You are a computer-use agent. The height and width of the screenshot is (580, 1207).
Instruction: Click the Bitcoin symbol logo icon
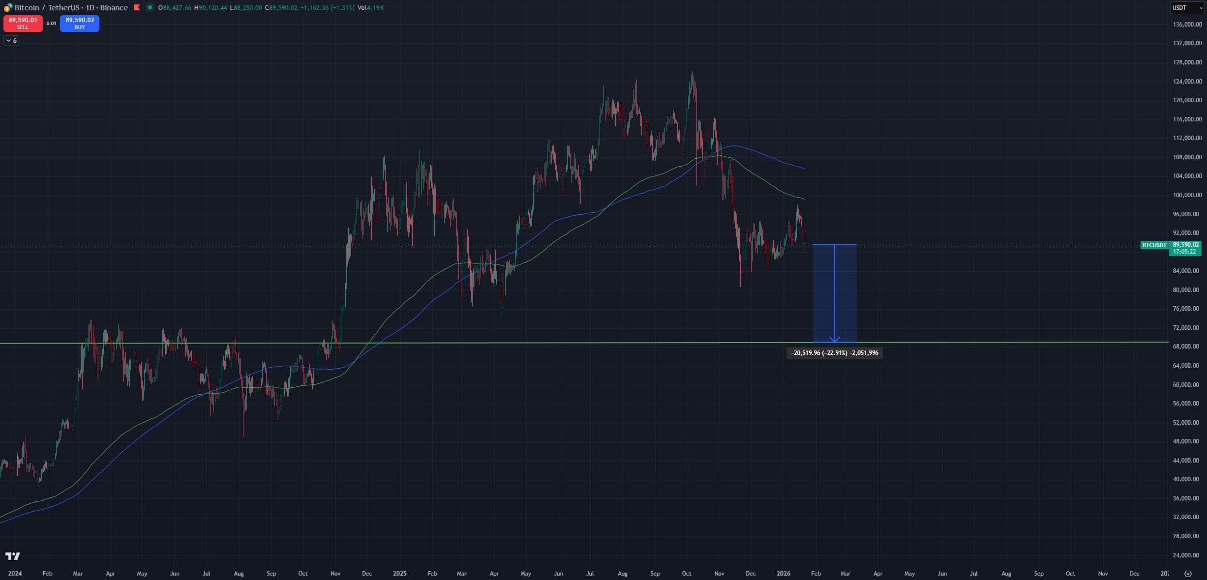point(8,7)
